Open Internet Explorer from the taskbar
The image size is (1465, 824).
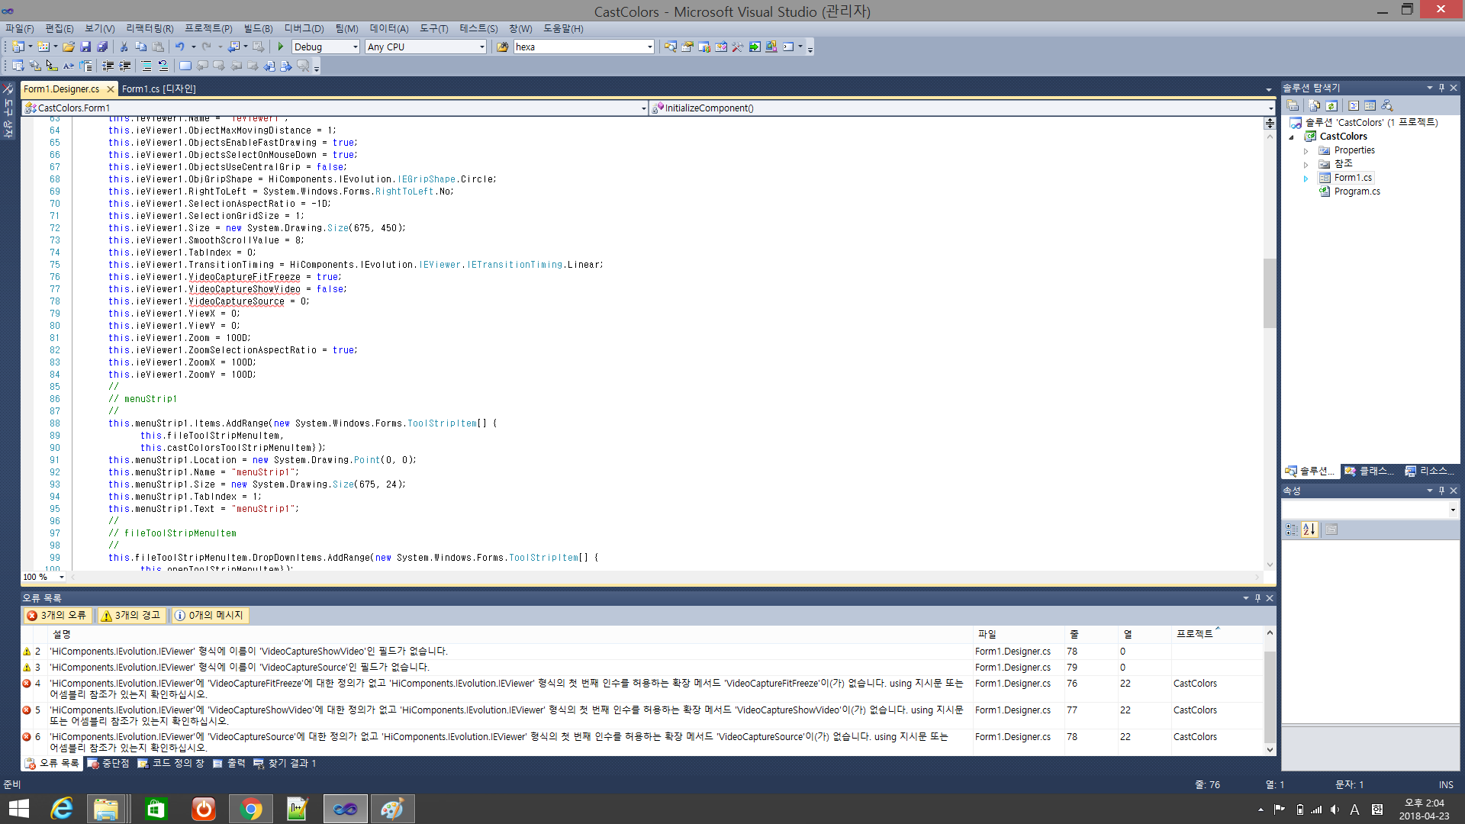[x=61, y=809]
